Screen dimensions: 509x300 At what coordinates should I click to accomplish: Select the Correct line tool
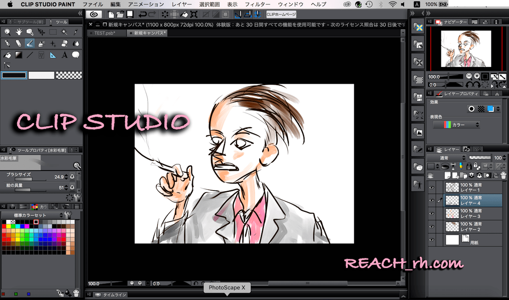[7, 66]
